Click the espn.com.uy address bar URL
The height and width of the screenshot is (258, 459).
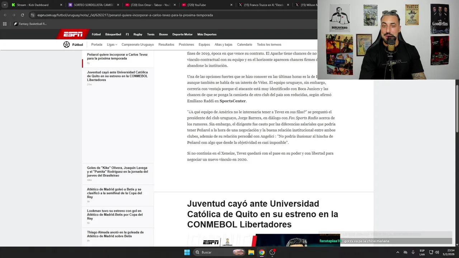point(125,15)
